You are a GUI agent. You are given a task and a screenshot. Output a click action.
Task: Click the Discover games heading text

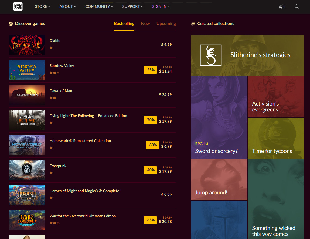click(30, 24)
